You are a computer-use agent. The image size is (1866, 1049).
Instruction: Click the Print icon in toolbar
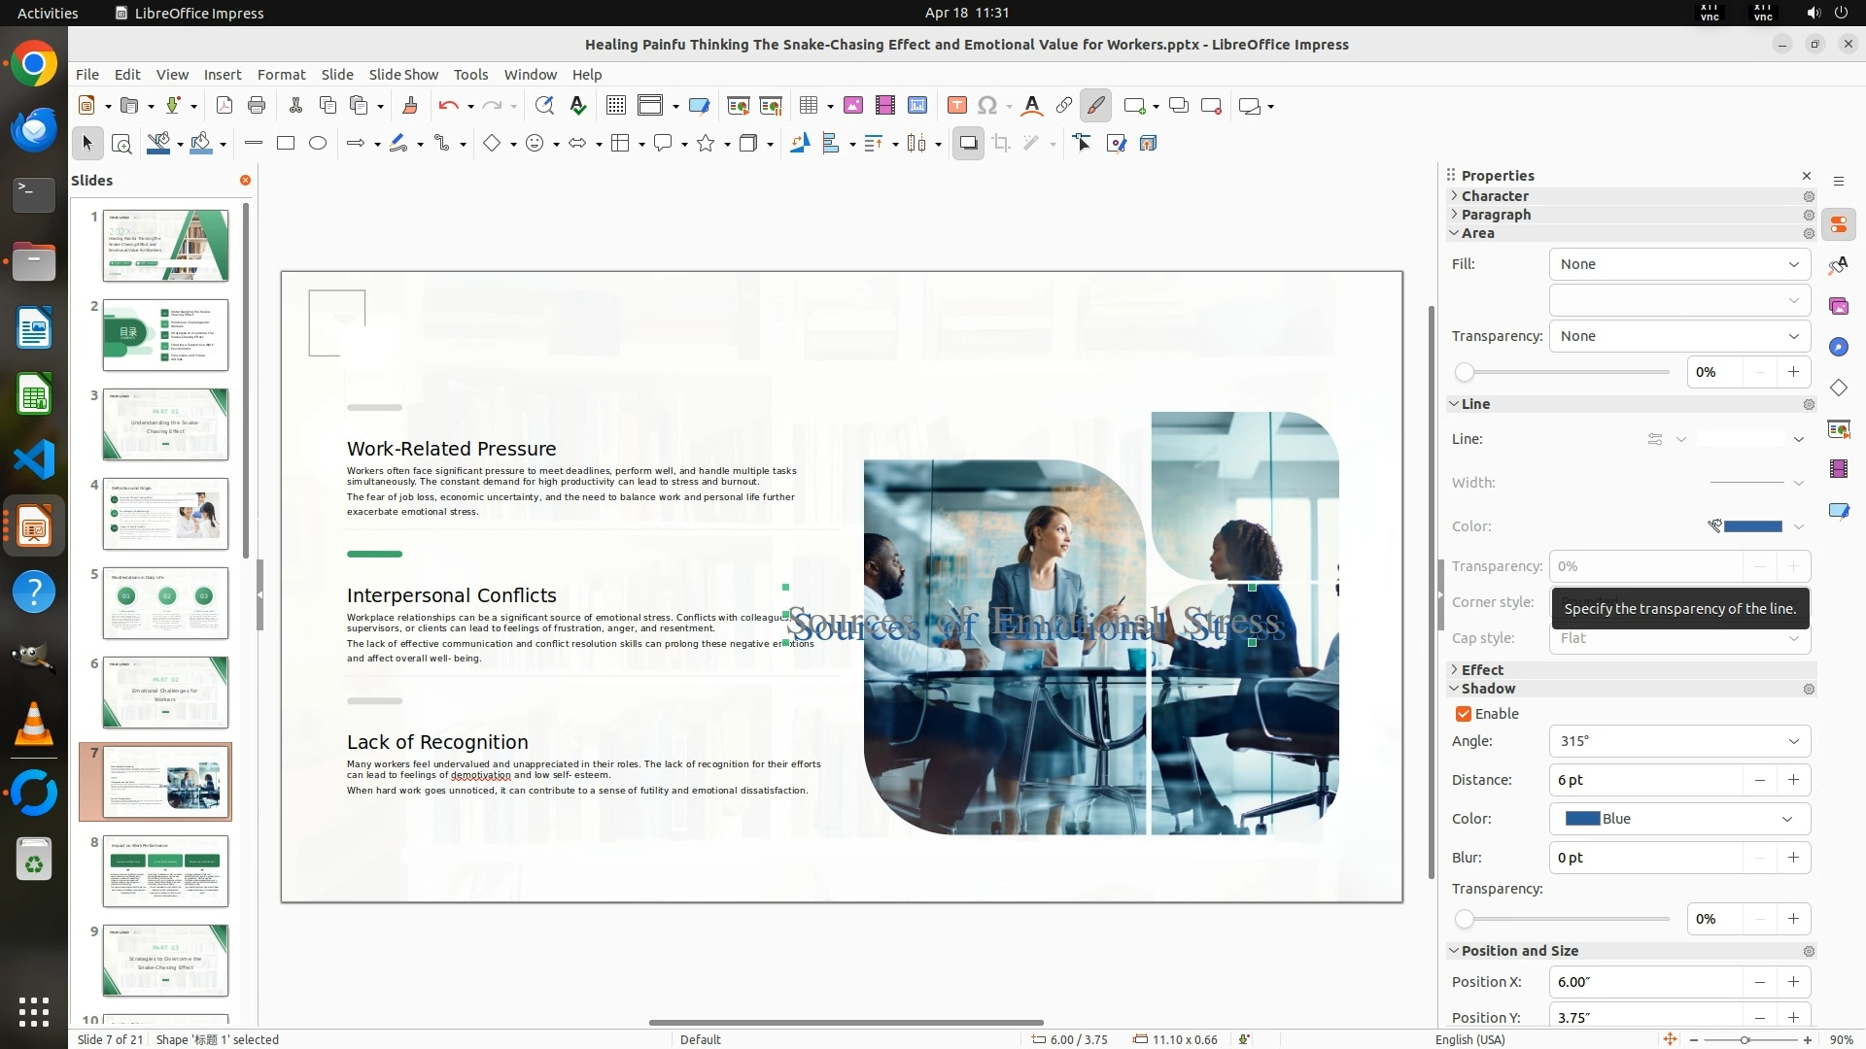pyautogui.click(x=257, y=106)
